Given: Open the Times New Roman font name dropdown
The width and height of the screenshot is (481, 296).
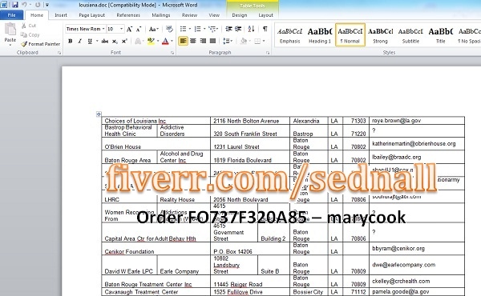Looking at the screenshot, I should pyautogui.click(x=103, y=29).
